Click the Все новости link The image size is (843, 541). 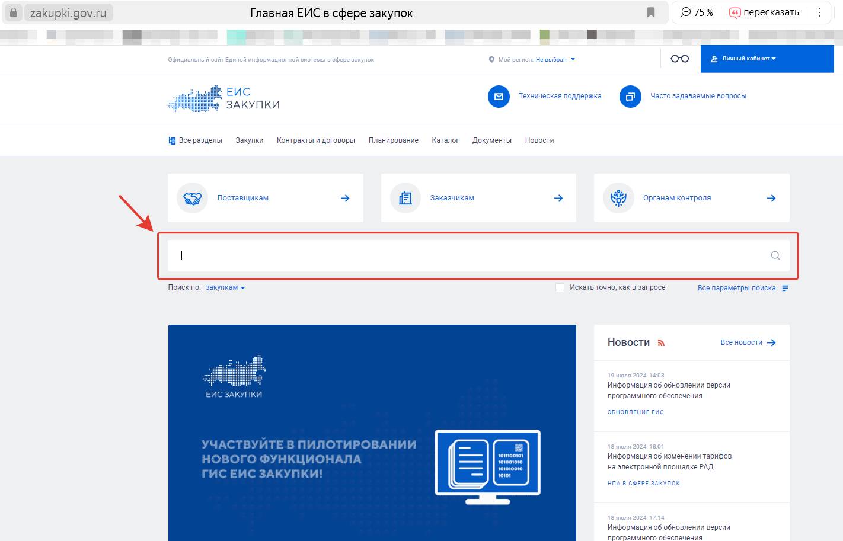(x=748, y=342)
